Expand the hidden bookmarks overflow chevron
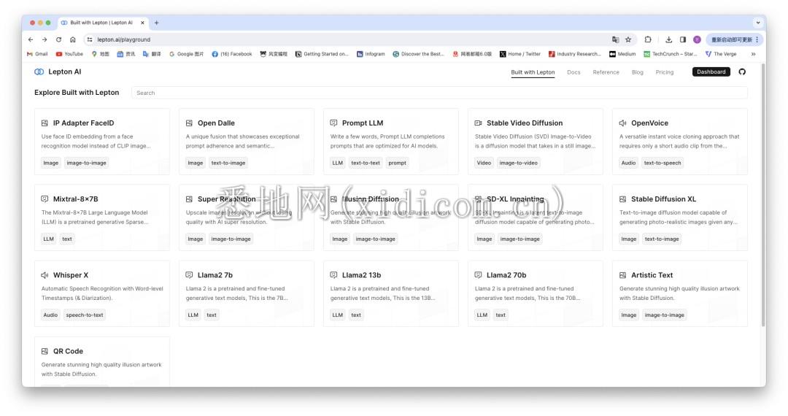The image size is (788, 416). (x=753, y=54)
